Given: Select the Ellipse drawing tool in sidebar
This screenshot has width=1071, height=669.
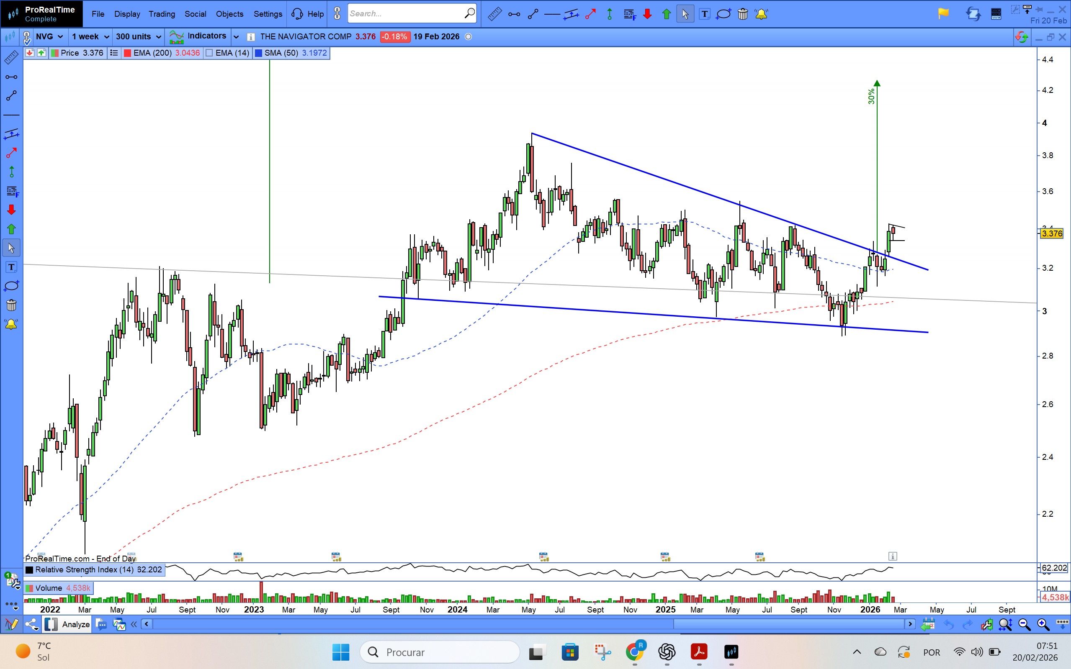Looking at the screenshot, I should 11,286.
